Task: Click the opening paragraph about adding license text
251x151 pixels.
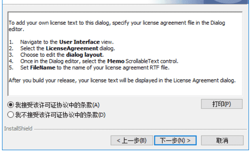Action: (x=117, y=26)
